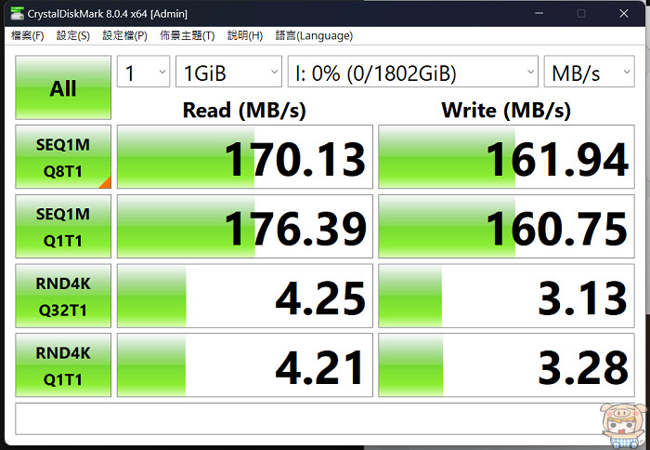This screenshot has height=450, width=650.
Task: Run all benchmarks with the All button
Action: [63, 87]
